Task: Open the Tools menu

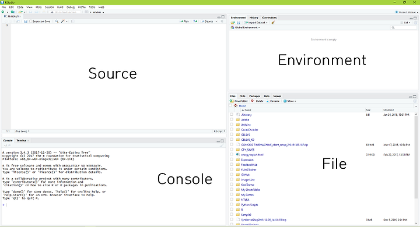Action: pos(92,7)
